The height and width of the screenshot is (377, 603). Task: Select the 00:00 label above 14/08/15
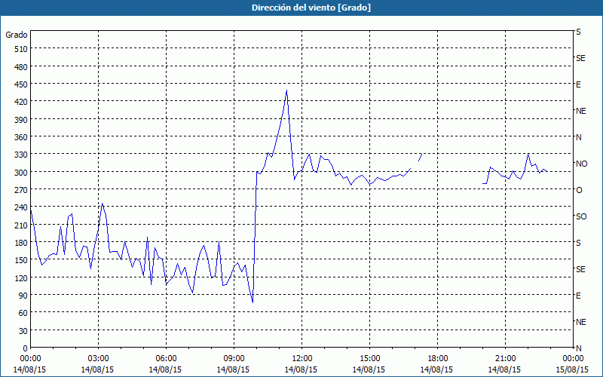pyautogui.click(x=30, y=359)
